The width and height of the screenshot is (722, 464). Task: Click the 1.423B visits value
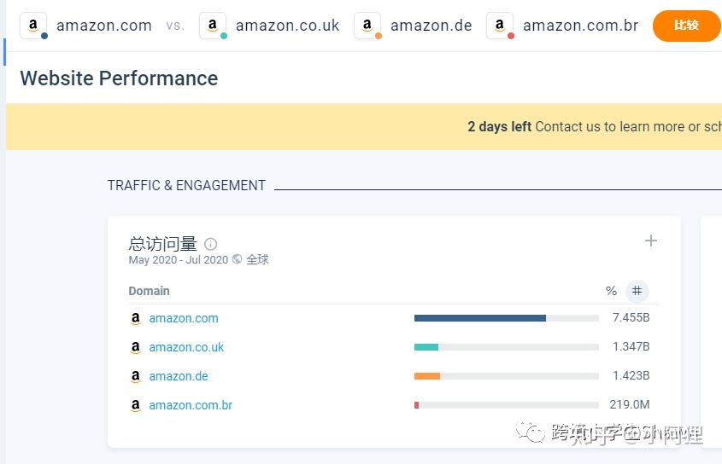pos(631,375)
